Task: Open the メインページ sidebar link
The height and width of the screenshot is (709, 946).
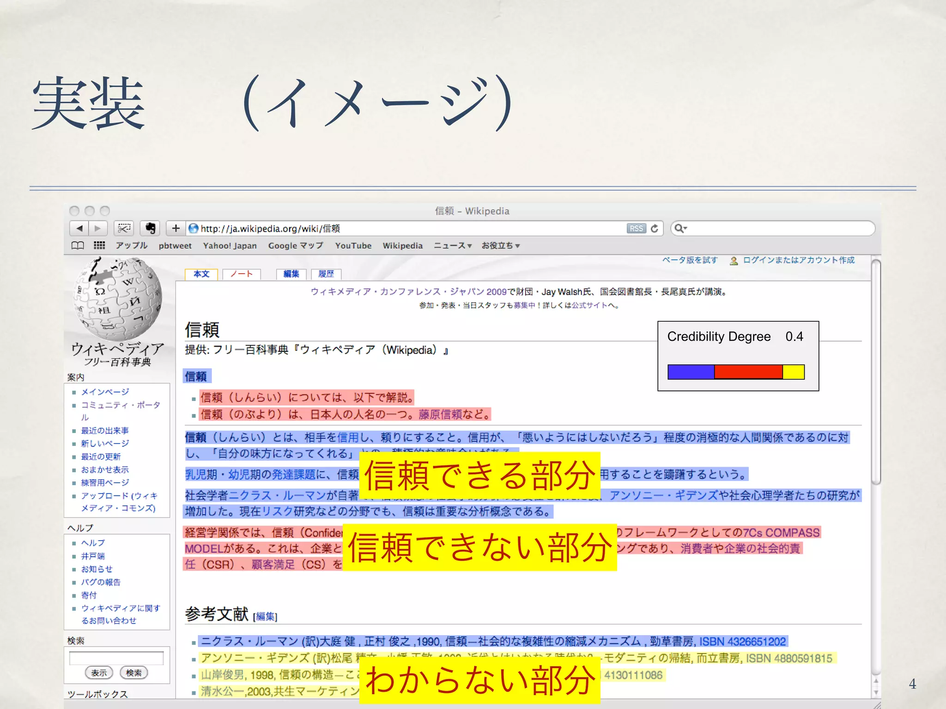Action: (x=105, y=392)
